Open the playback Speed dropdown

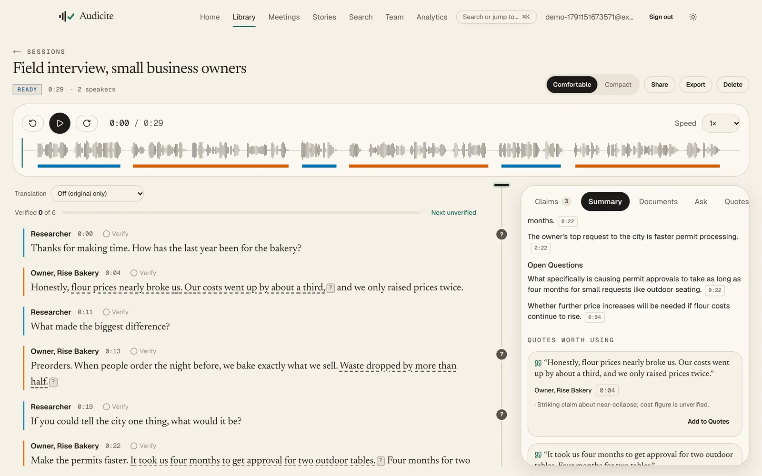pyautogui.click(x=721, y=123)
